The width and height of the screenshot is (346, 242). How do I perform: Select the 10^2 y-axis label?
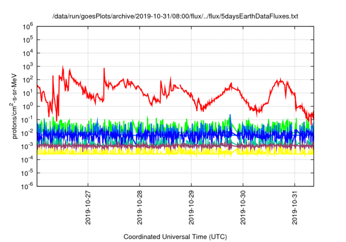pos(28,80)
